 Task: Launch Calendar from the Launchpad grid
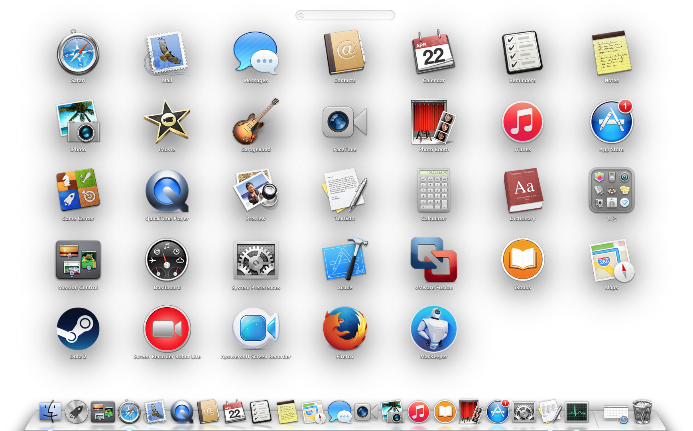pyautogui.click(x=433, y=52)
